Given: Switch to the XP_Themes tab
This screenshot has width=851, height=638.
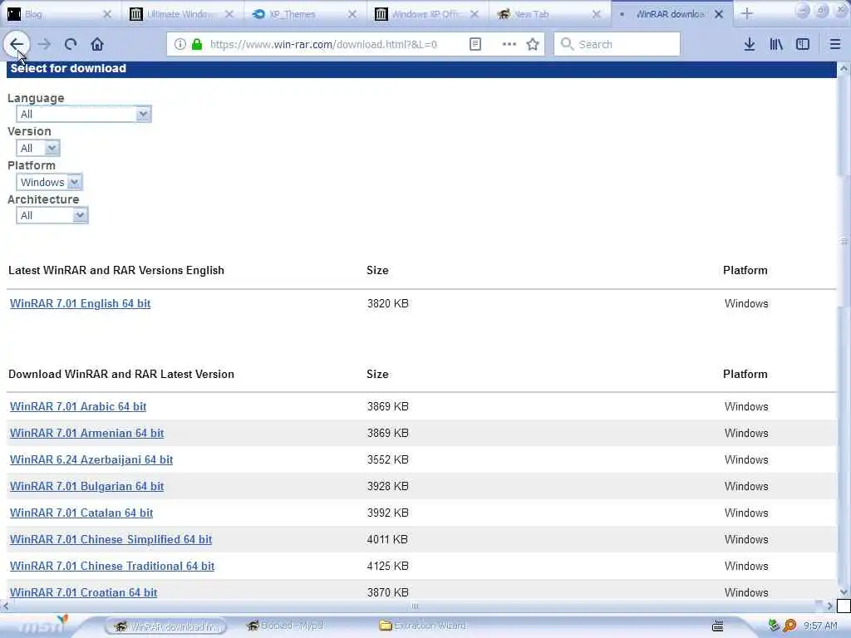Looking at the screenshot, I should point(297,14).
